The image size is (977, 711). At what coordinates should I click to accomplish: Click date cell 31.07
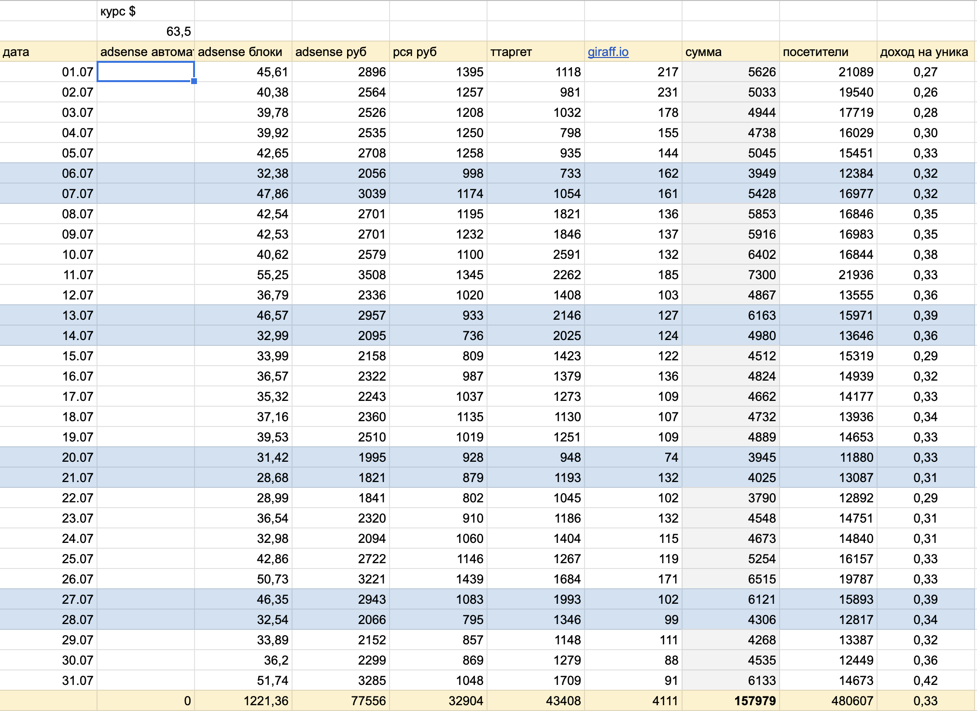48,681
